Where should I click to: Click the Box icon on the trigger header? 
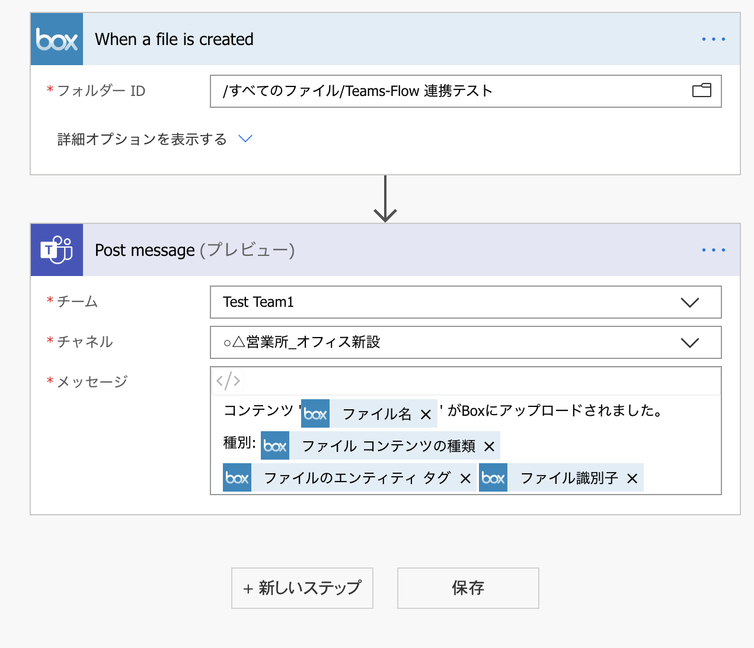(x=56, y=39)
